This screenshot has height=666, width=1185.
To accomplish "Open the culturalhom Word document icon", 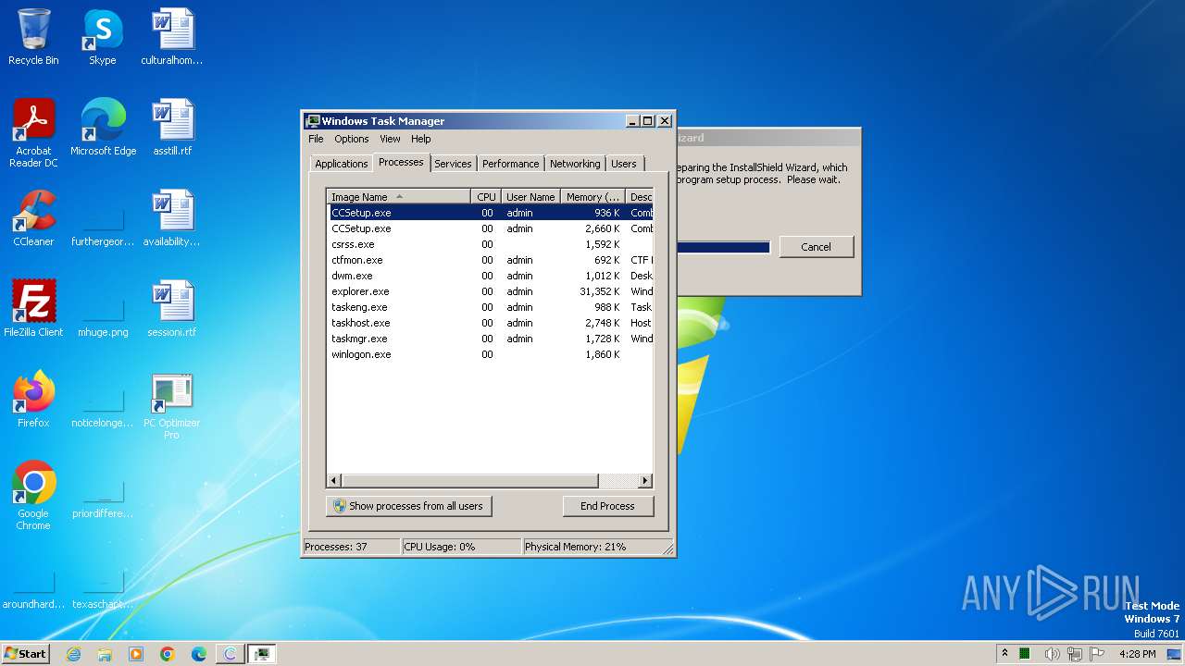I will pyautogui.click(x=171, y=37).
